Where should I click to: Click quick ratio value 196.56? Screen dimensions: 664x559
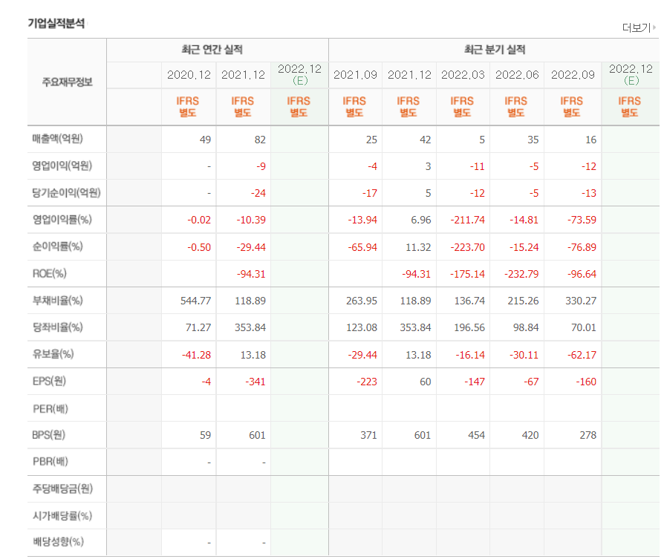pos(469,327)
